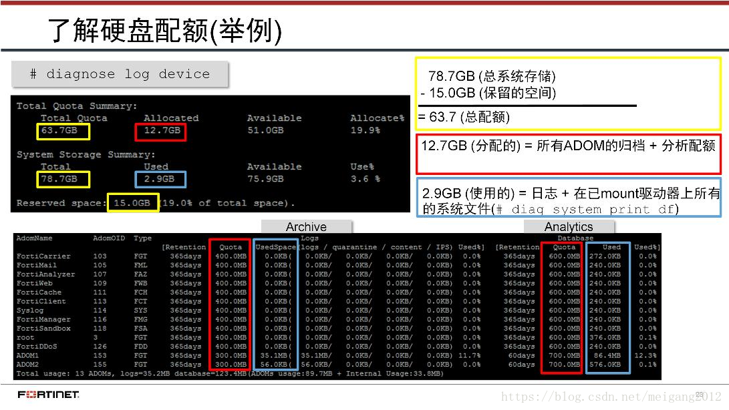Click the AdomName column header

click(34, 238)
